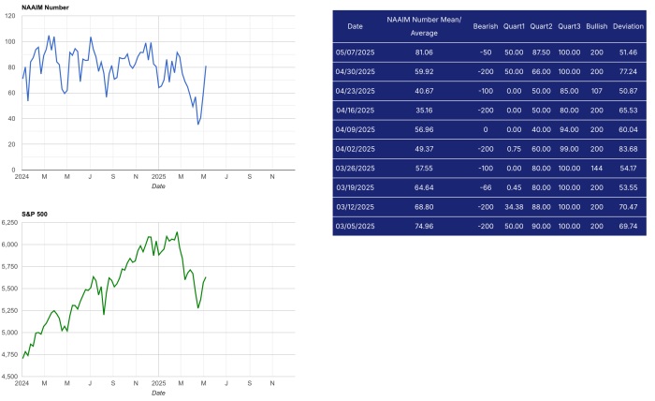Click the Date column header in table
655x401 pixels.
click(355, 26)
